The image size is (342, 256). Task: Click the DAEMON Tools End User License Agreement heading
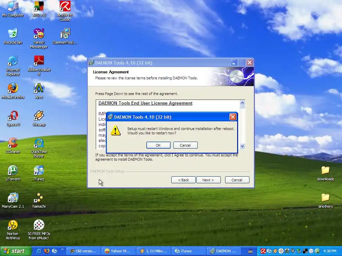[146, 103]
